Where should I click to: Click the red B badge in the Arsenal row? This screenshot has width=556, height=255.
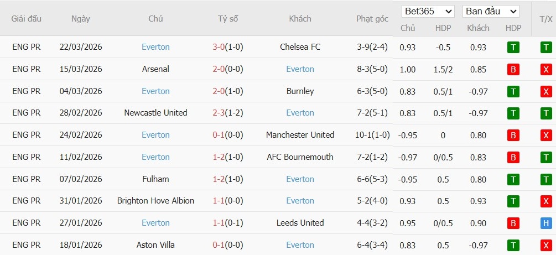click(513, 69)
